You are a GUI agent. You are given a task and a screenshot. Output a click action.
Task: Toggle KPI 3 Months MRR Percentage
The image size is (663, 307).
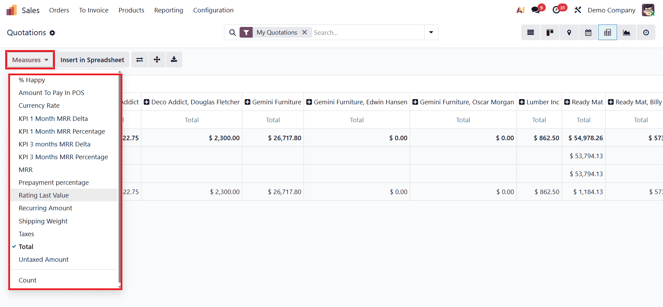(64, 157)
